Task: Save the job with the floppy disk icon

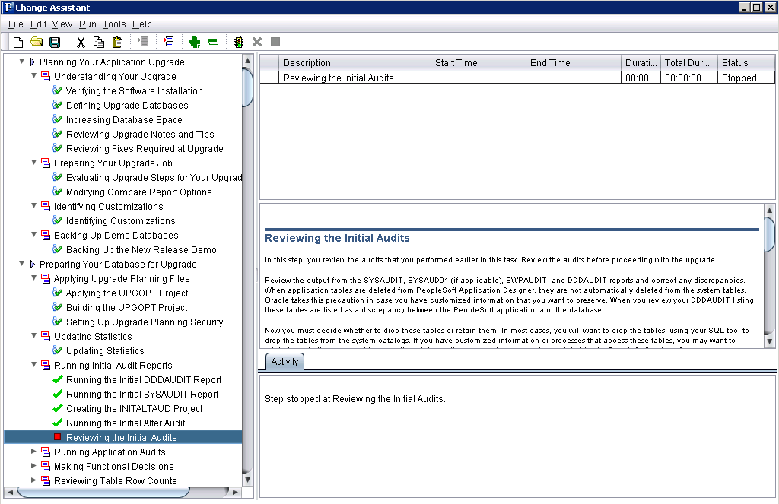Action: point(55,43)
